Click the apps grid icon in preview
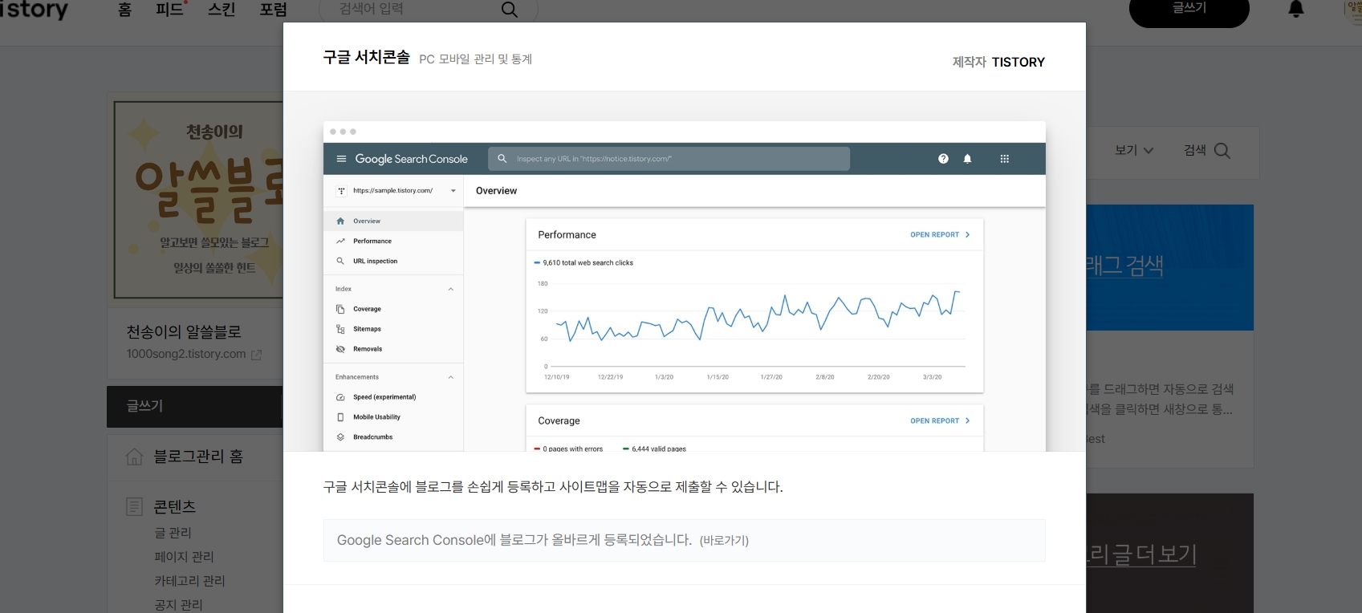The image size is (1362, 613). click(x=1004, y=159)
